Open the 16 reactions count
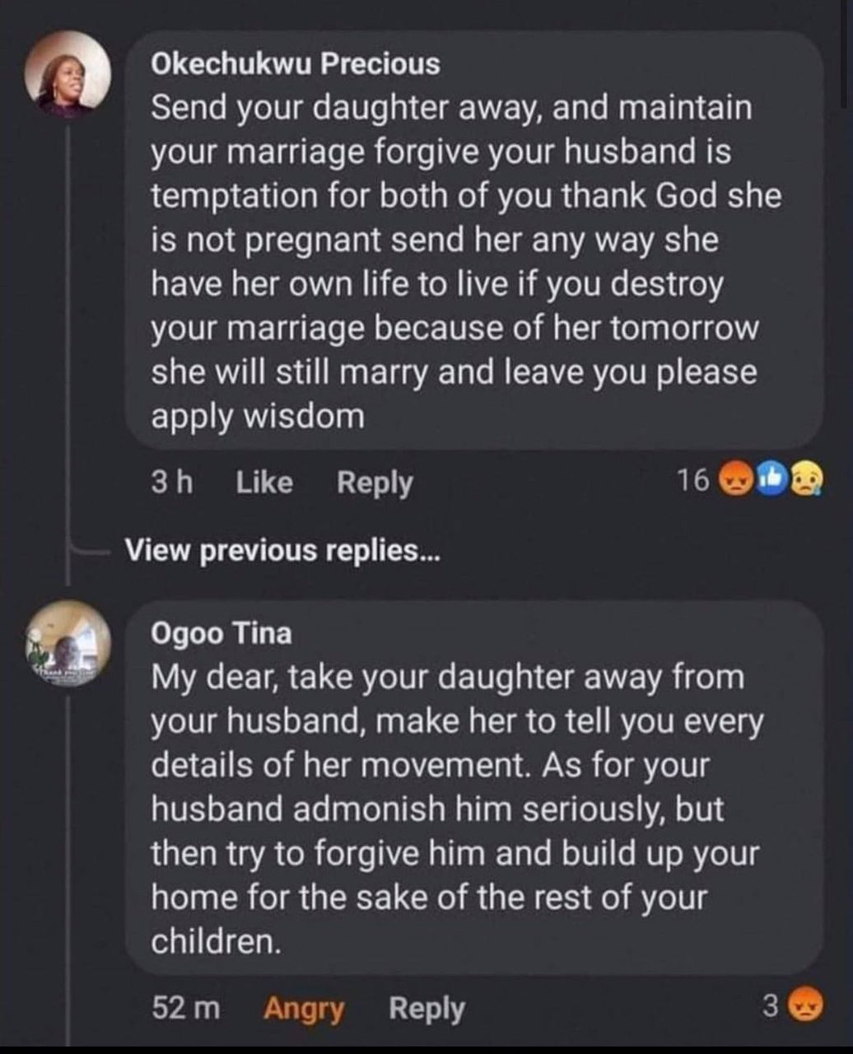 pyautogui.click(x=692, y=479)
